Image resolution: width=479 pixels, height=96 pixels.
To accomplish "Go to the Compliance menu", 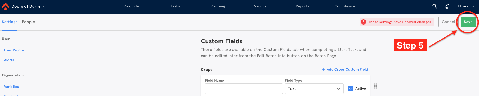I will (344, 6).
